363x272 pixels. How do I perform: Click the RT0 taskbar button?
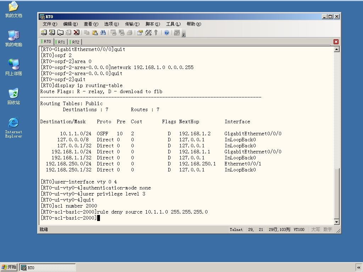click(48, 268)
